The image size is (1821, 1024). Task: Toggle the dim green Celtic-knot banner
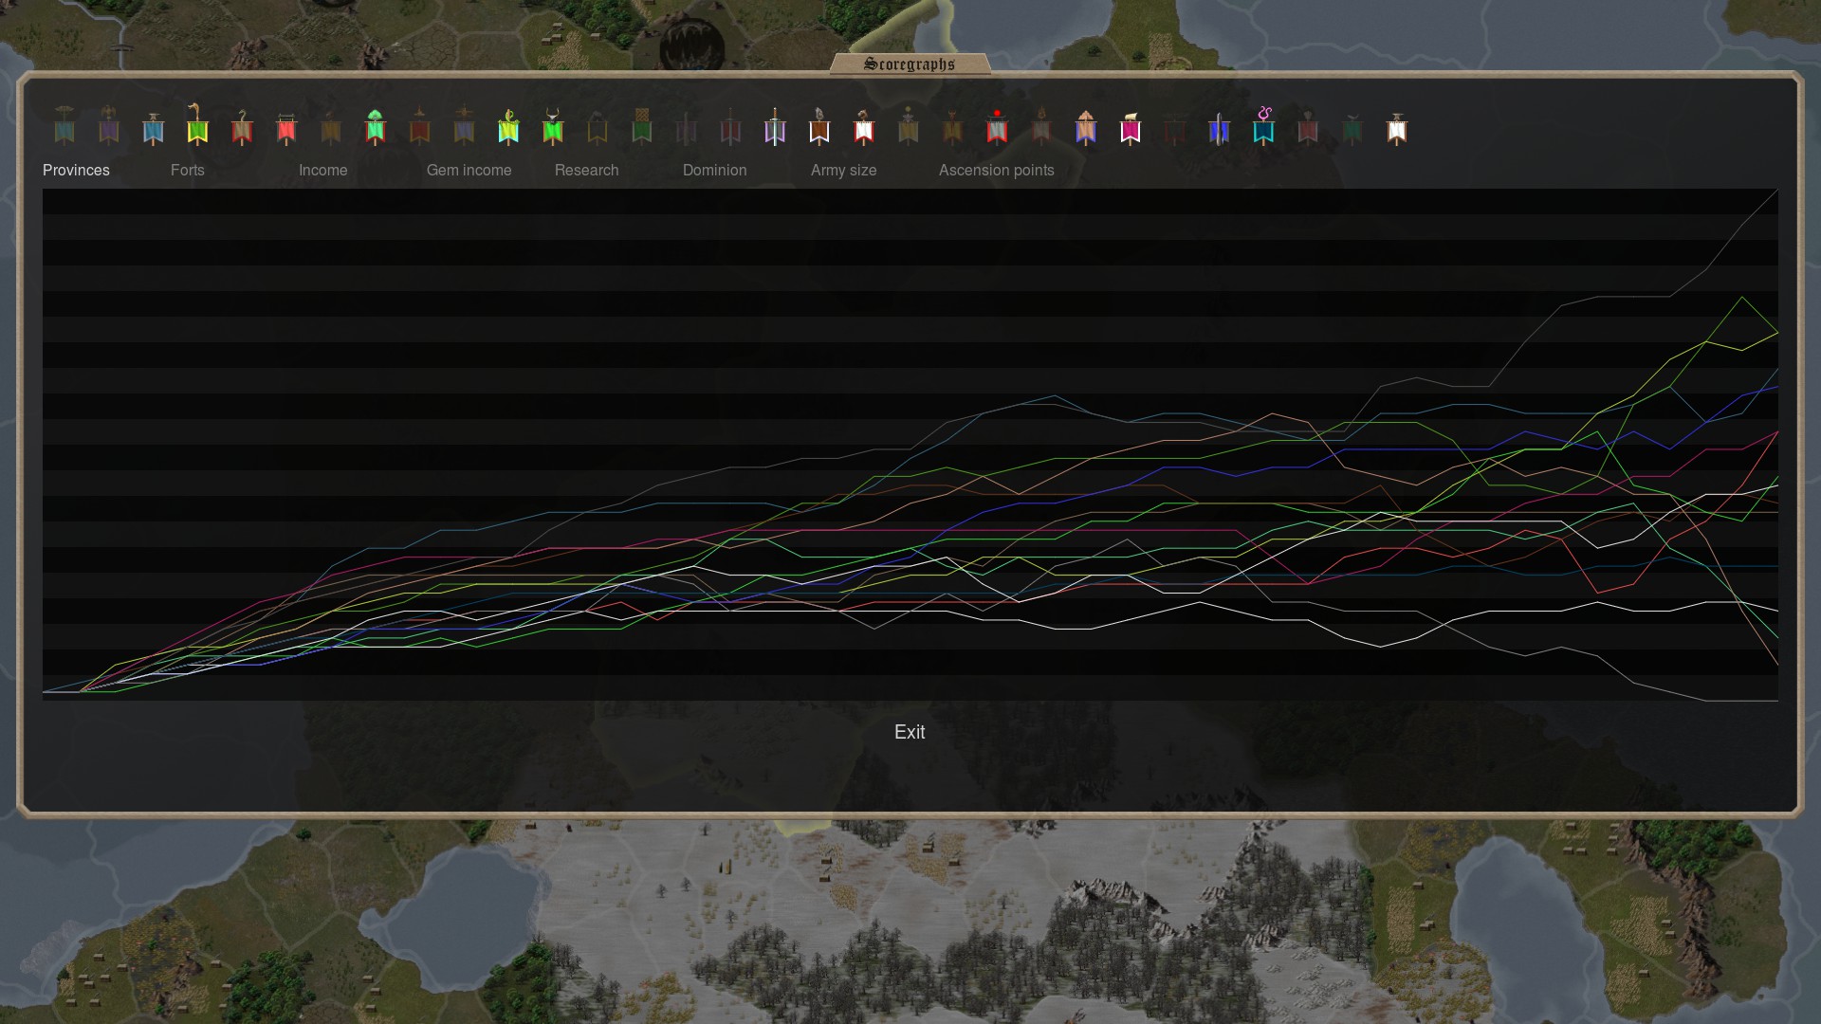pos(642,127)
